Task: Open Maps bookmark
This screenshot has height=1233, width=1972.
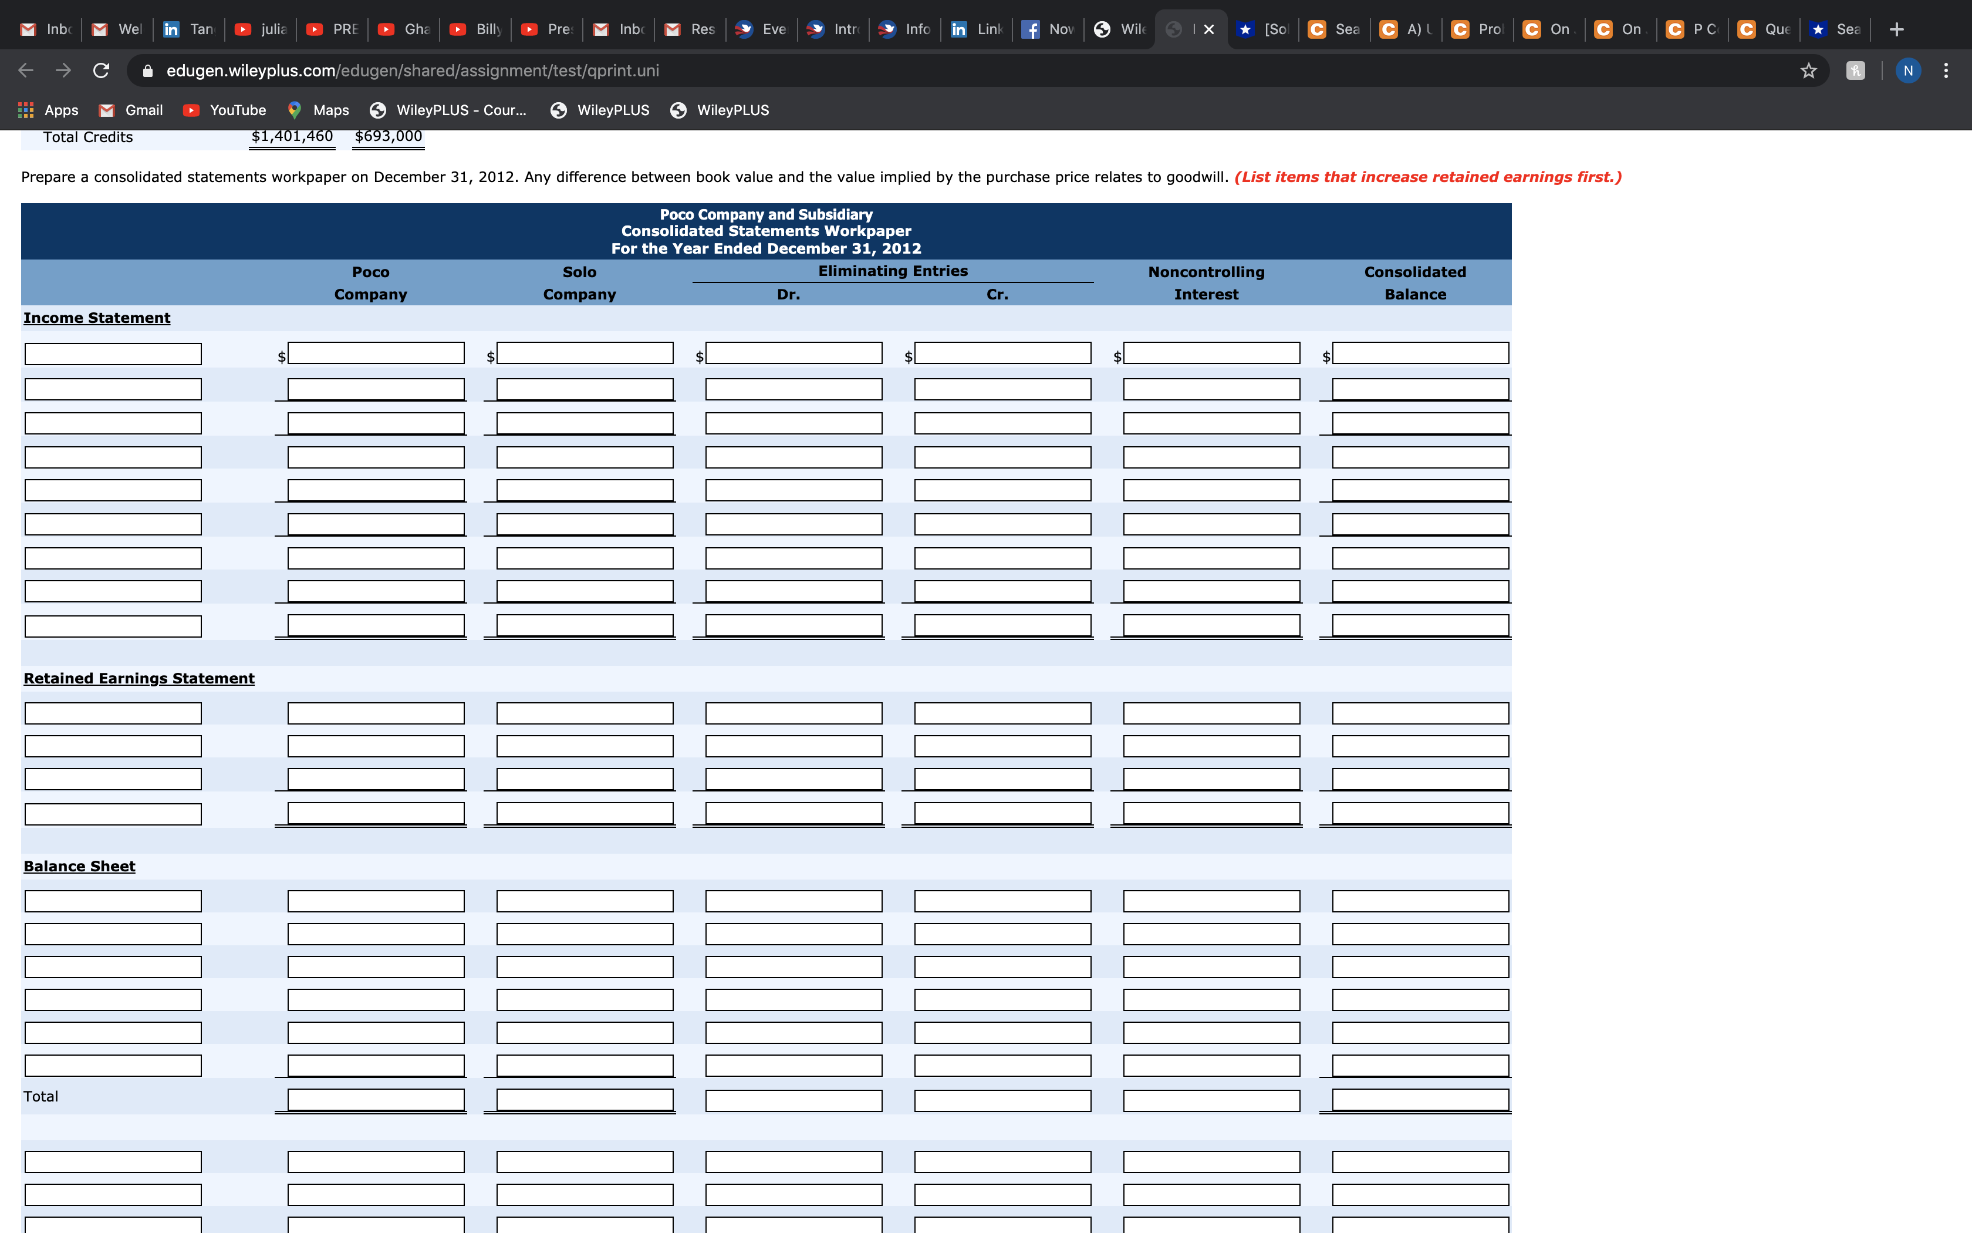Action: [319, 110]
